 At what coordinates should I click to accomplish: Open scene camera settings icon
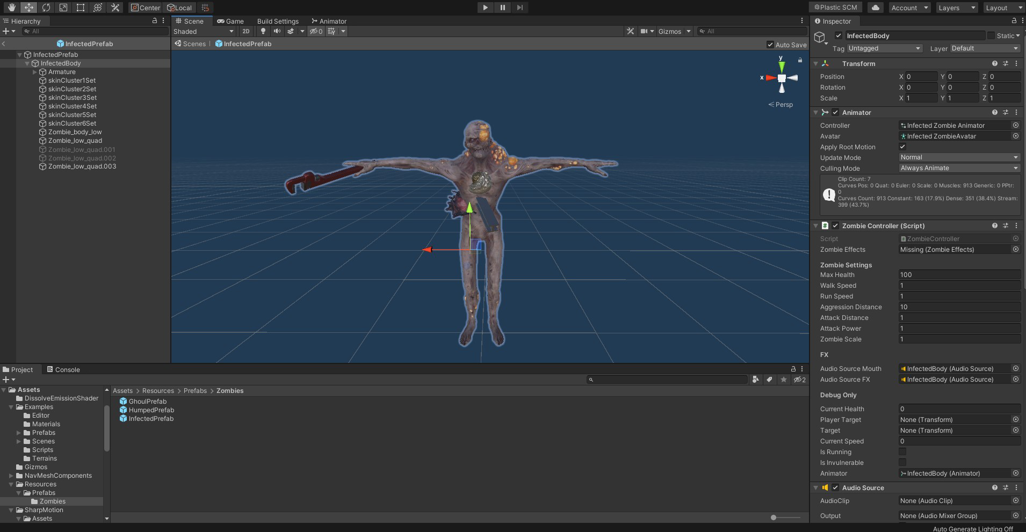(x=644, y=31)
